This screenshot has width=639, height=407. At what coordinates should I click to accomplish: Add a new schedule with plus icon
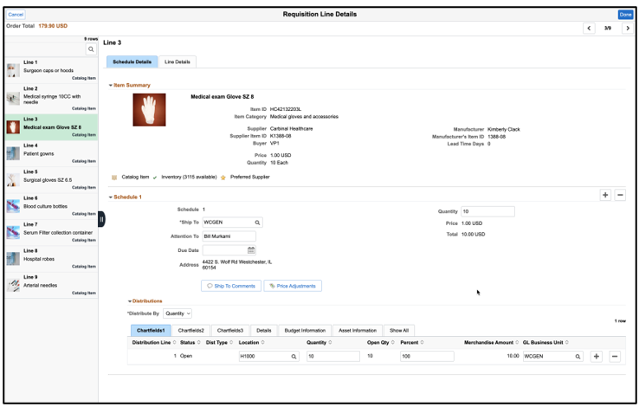[x=605, y=195]
